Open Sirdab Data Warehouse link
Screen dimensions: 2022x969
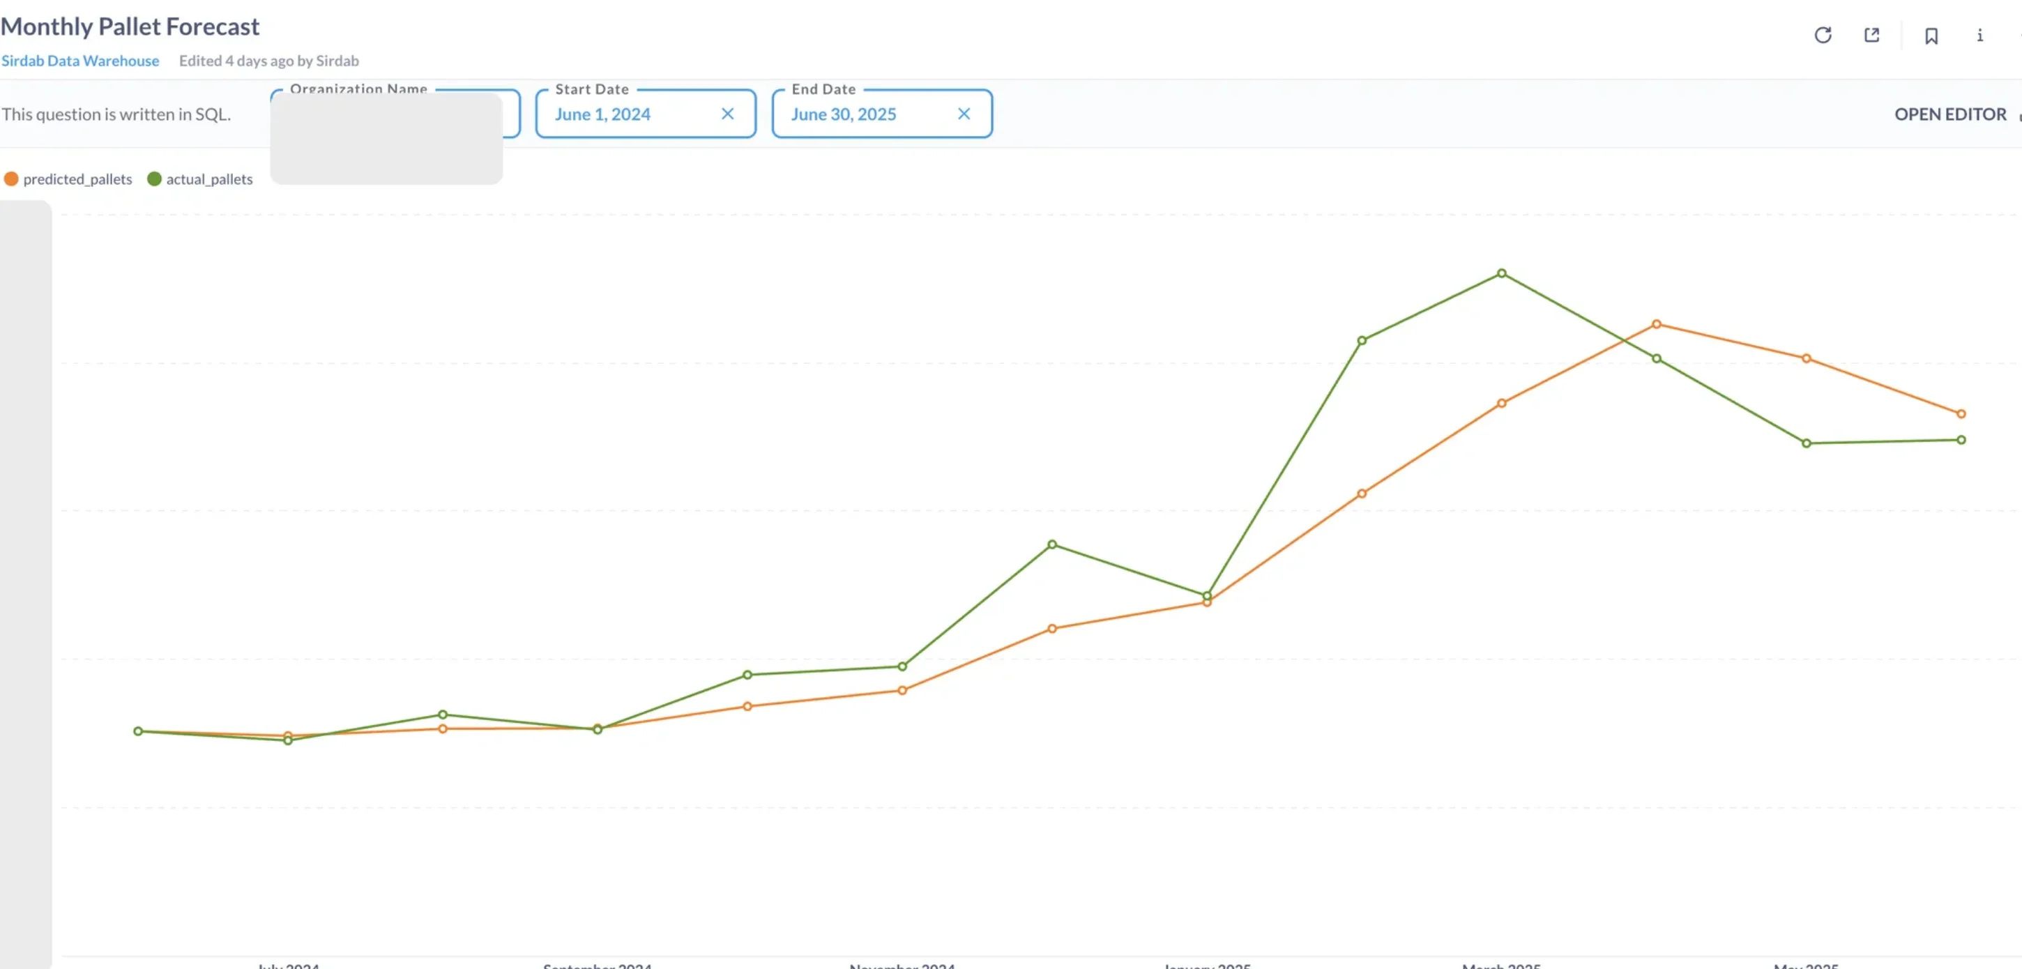coord(80,61)
